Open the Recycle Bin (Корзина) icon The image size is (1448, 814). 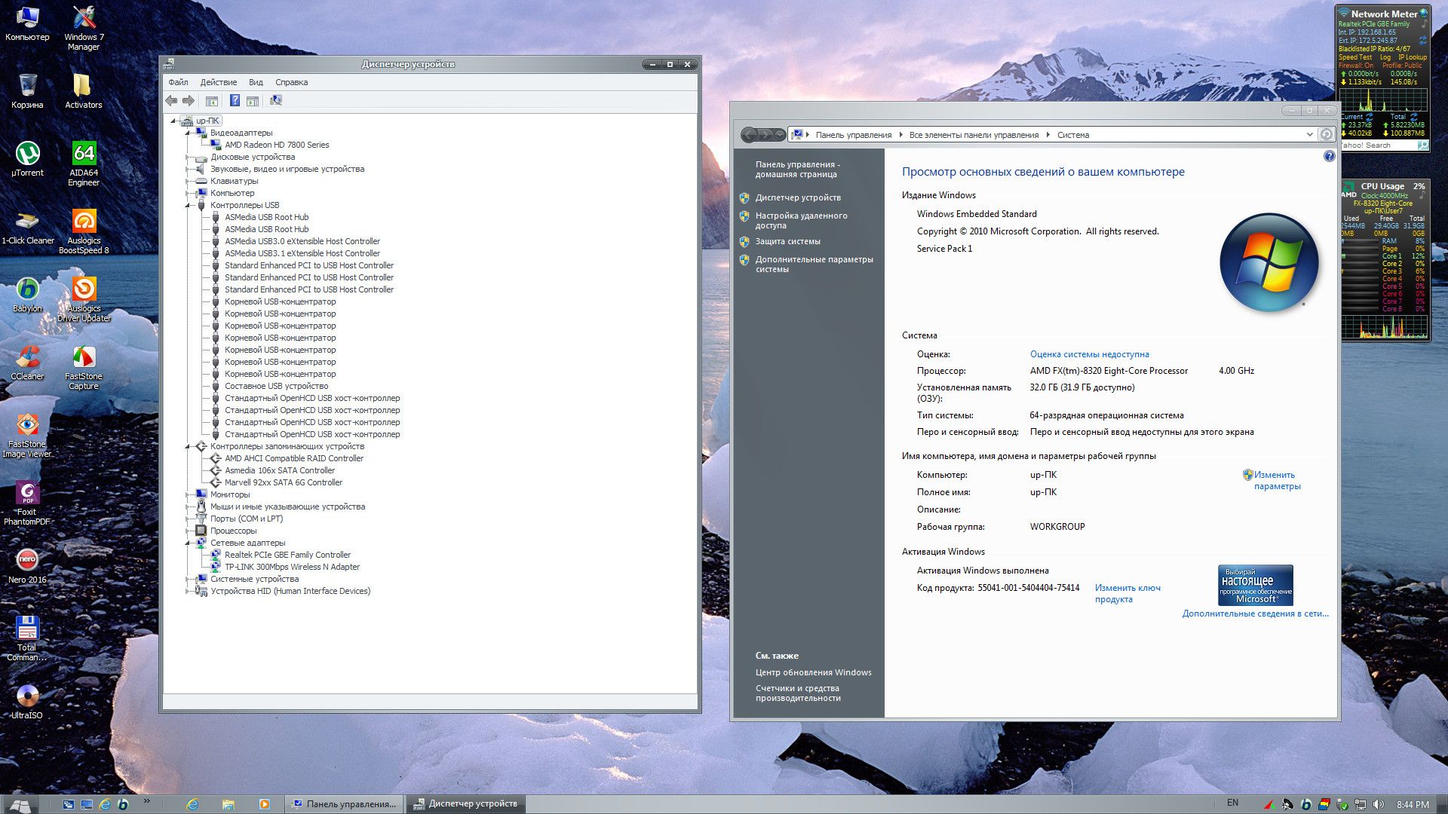(27, 91)
